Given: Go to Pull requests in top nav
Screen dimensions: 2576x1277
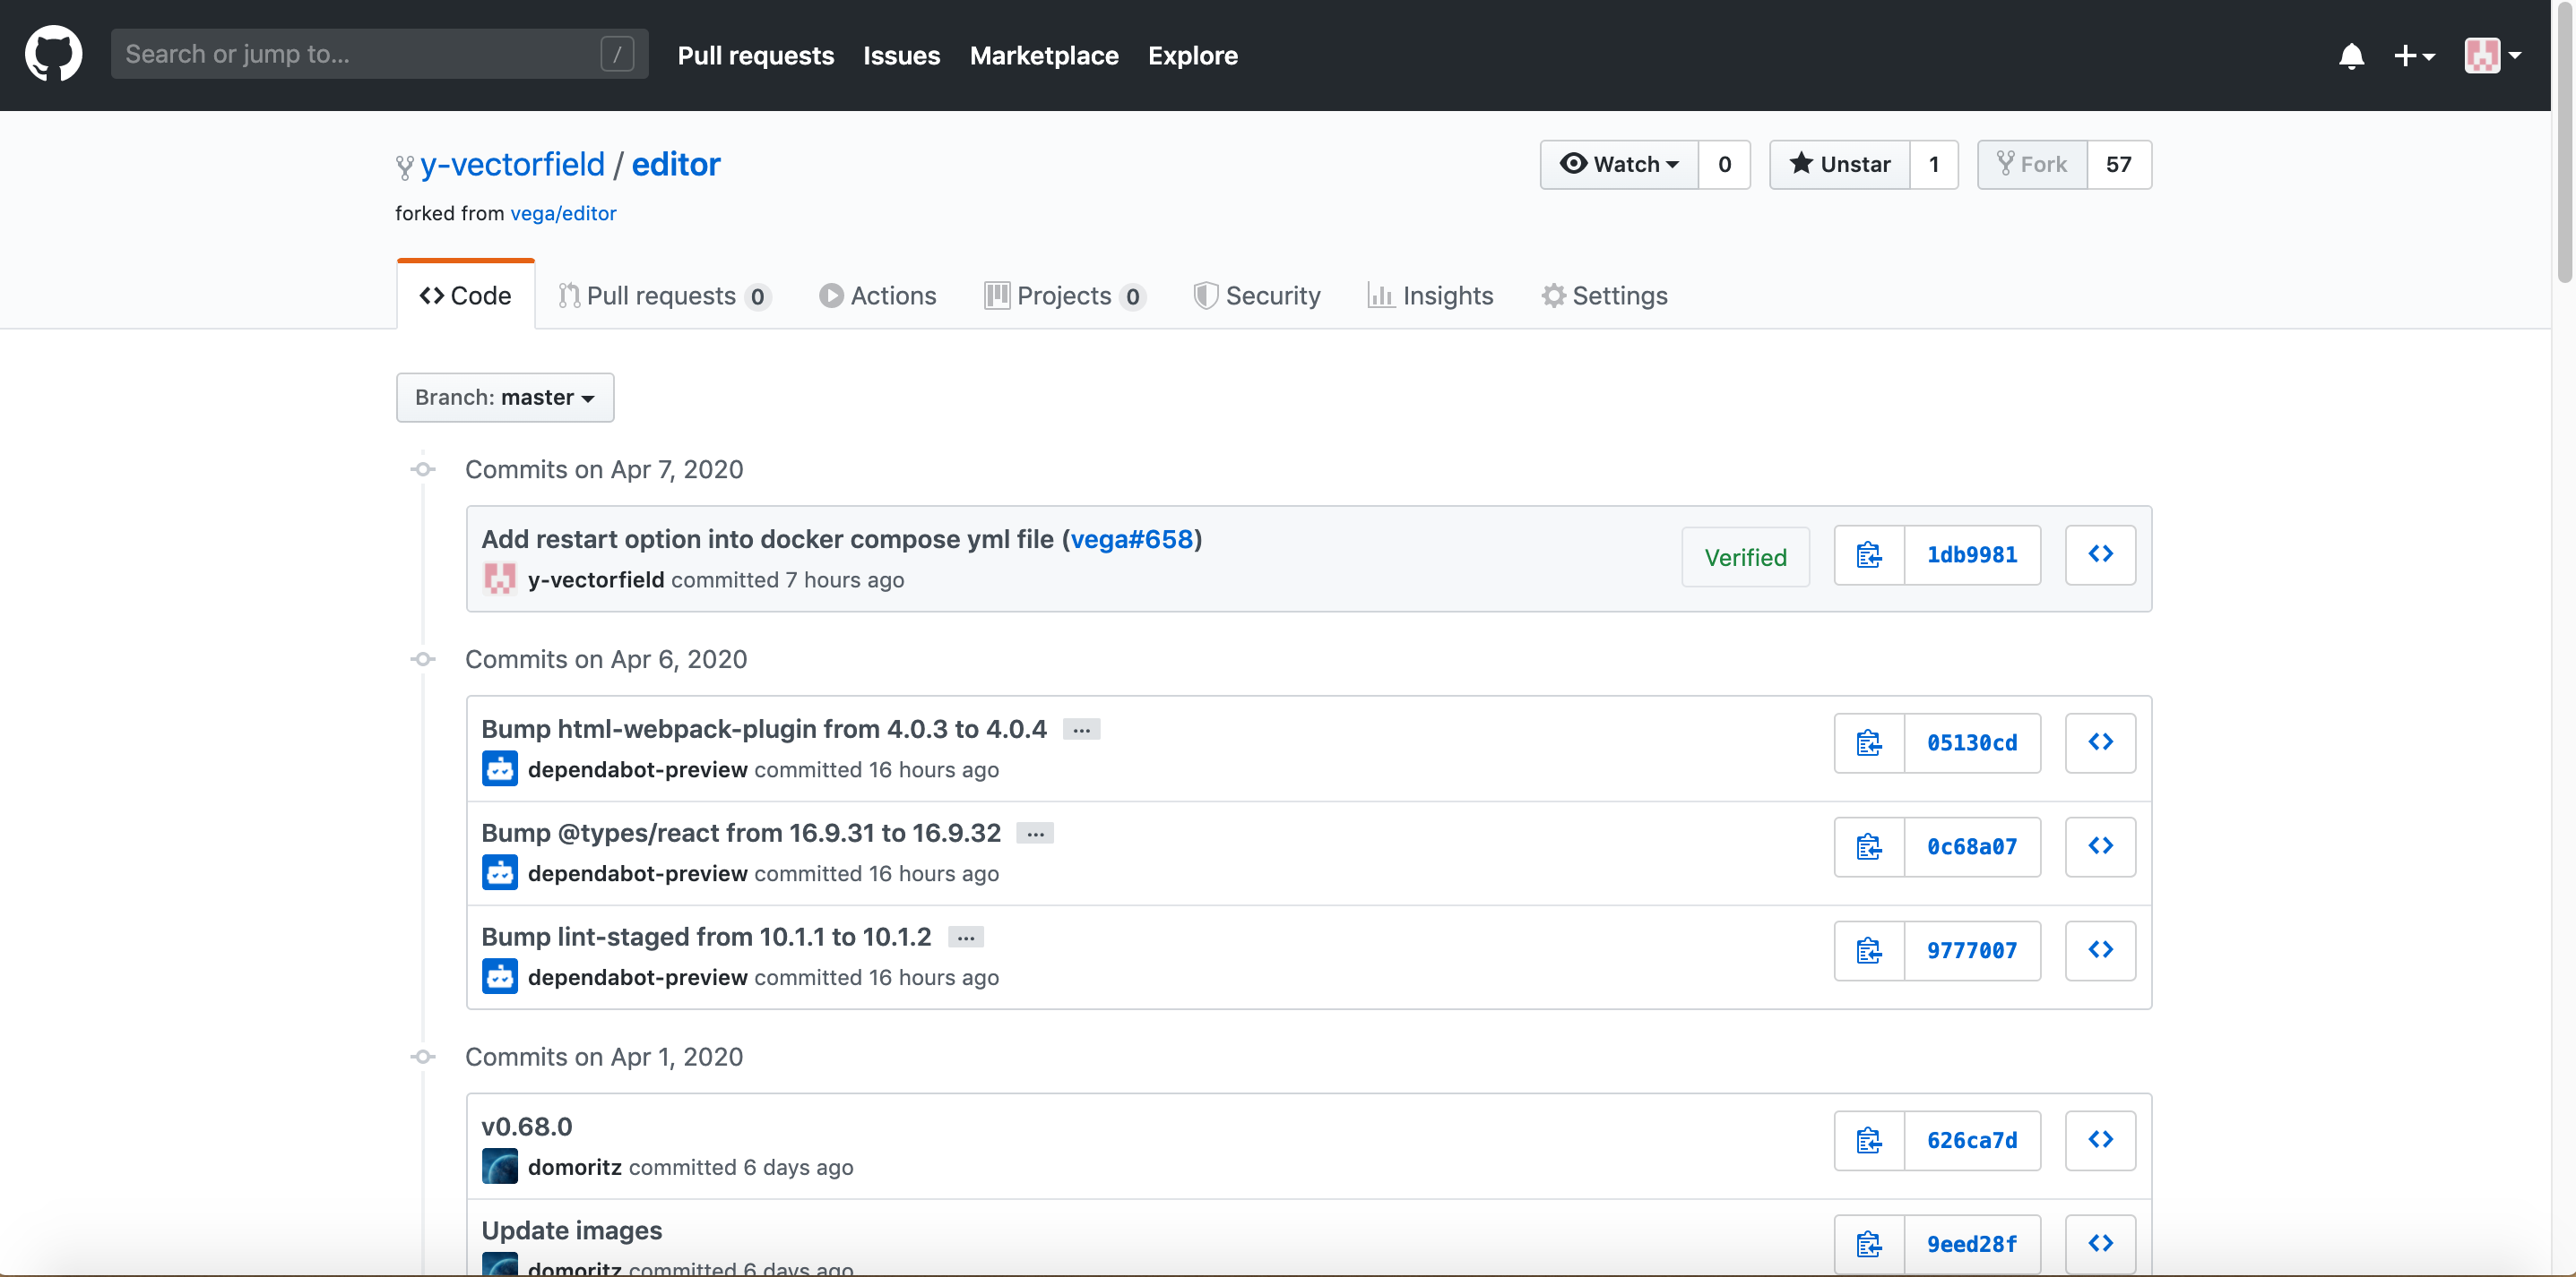Looking at the screenshot, I should (756, 56).
